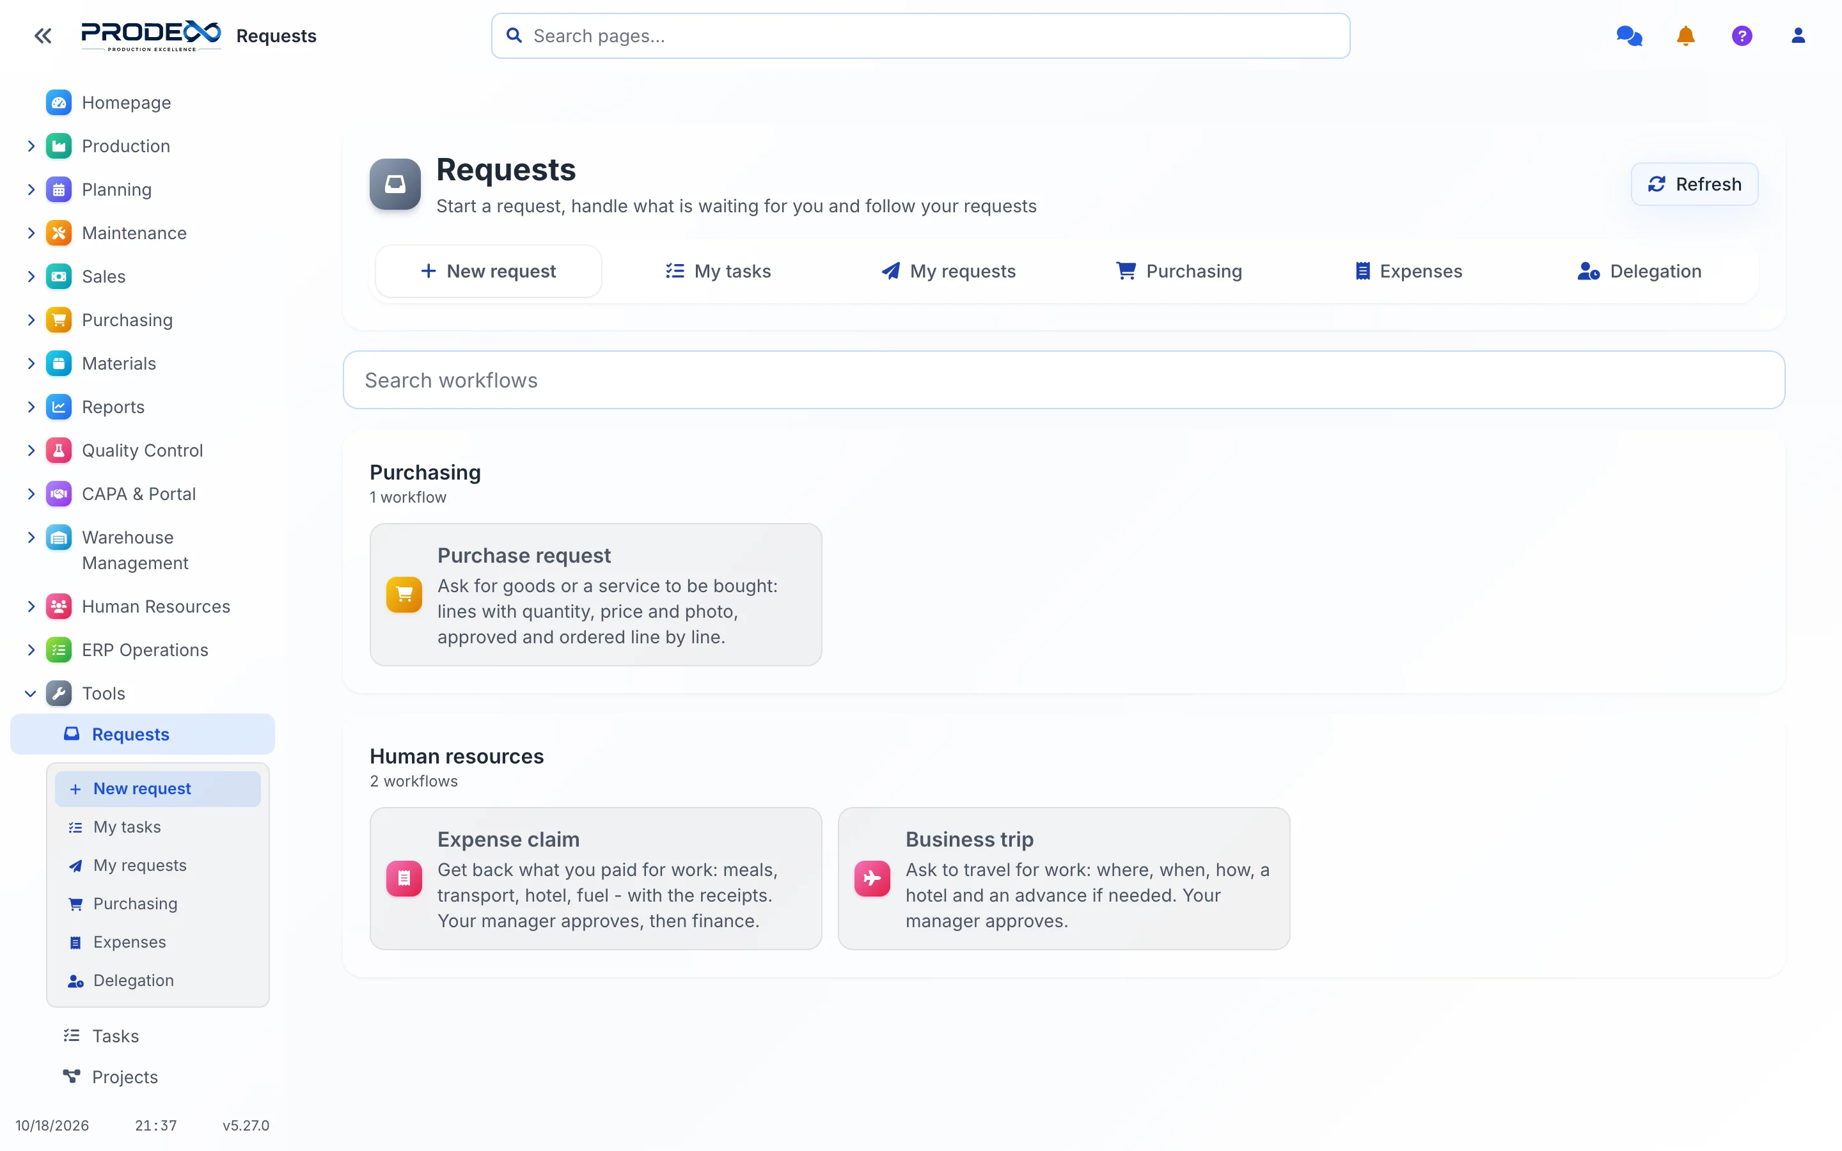The height and width of the screenshot is (1151, 1842).
Task: Switch to the My tasks tab
Action: (x=718, y=271)
